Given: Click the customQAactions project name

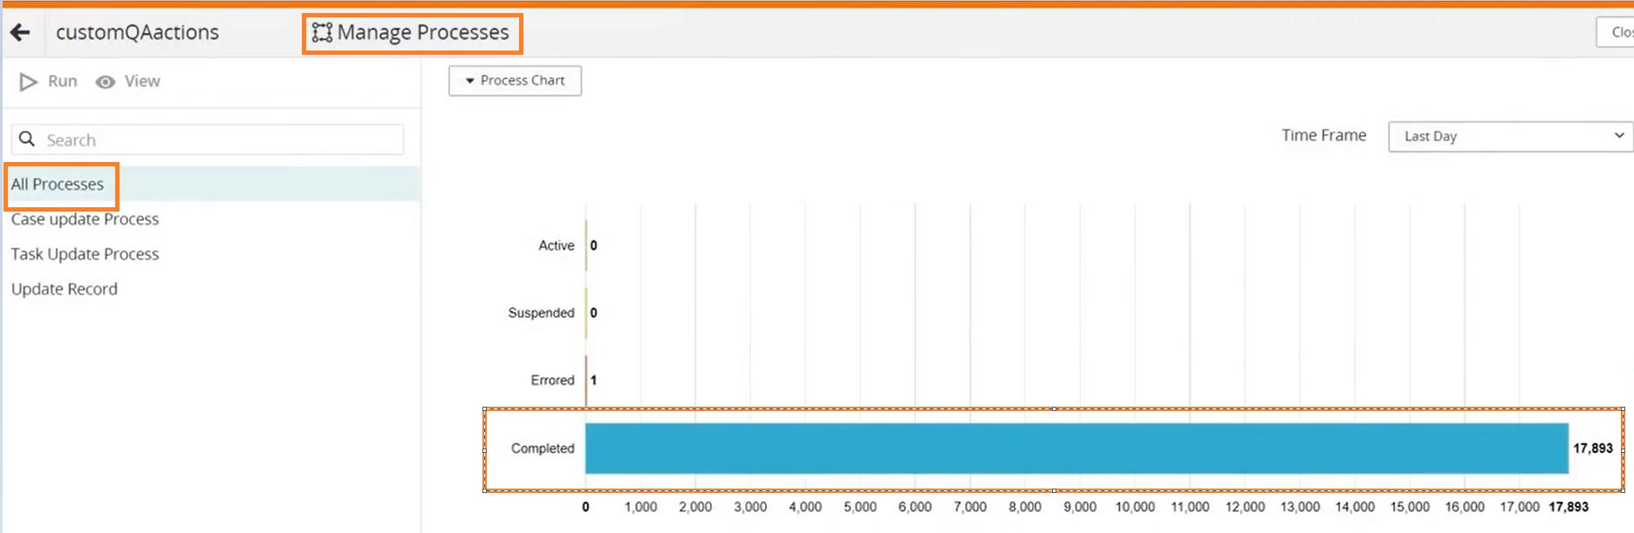Looking at the screenshot, I should pyautogui.click(x=138, y=33).
